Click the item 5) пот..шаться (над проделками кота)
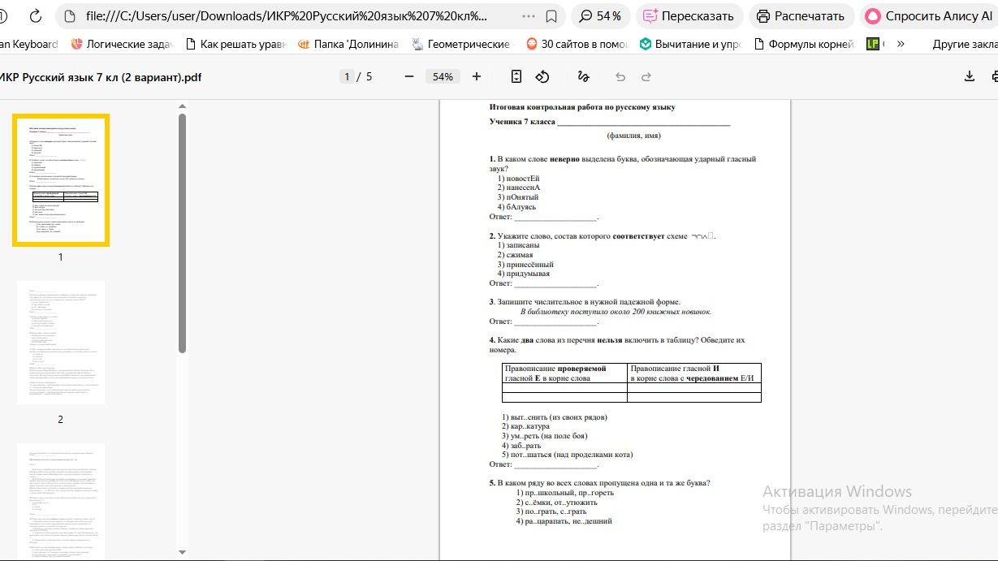 [567, 455]
